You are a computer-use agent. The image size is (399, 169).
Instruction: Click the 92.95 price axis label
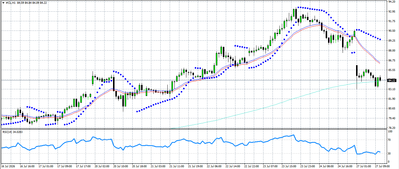point(392,12)
